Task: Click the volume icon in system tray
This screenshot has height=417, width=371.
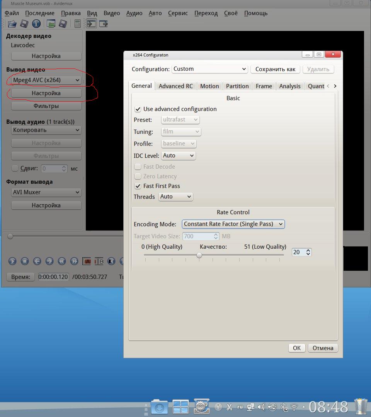Action: (x=261, y=407)
